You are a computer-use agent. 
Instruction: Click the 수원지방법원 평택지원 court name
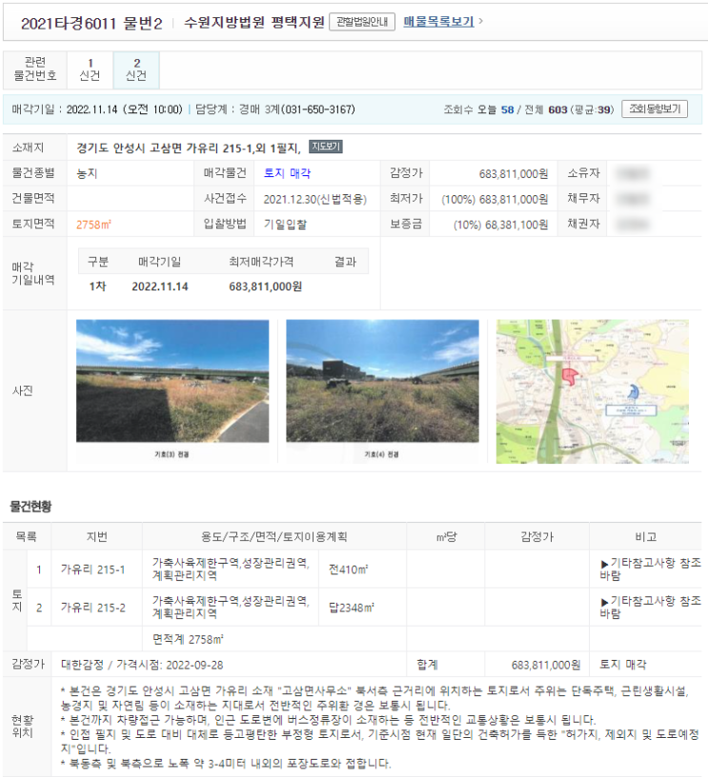[253, 22]
